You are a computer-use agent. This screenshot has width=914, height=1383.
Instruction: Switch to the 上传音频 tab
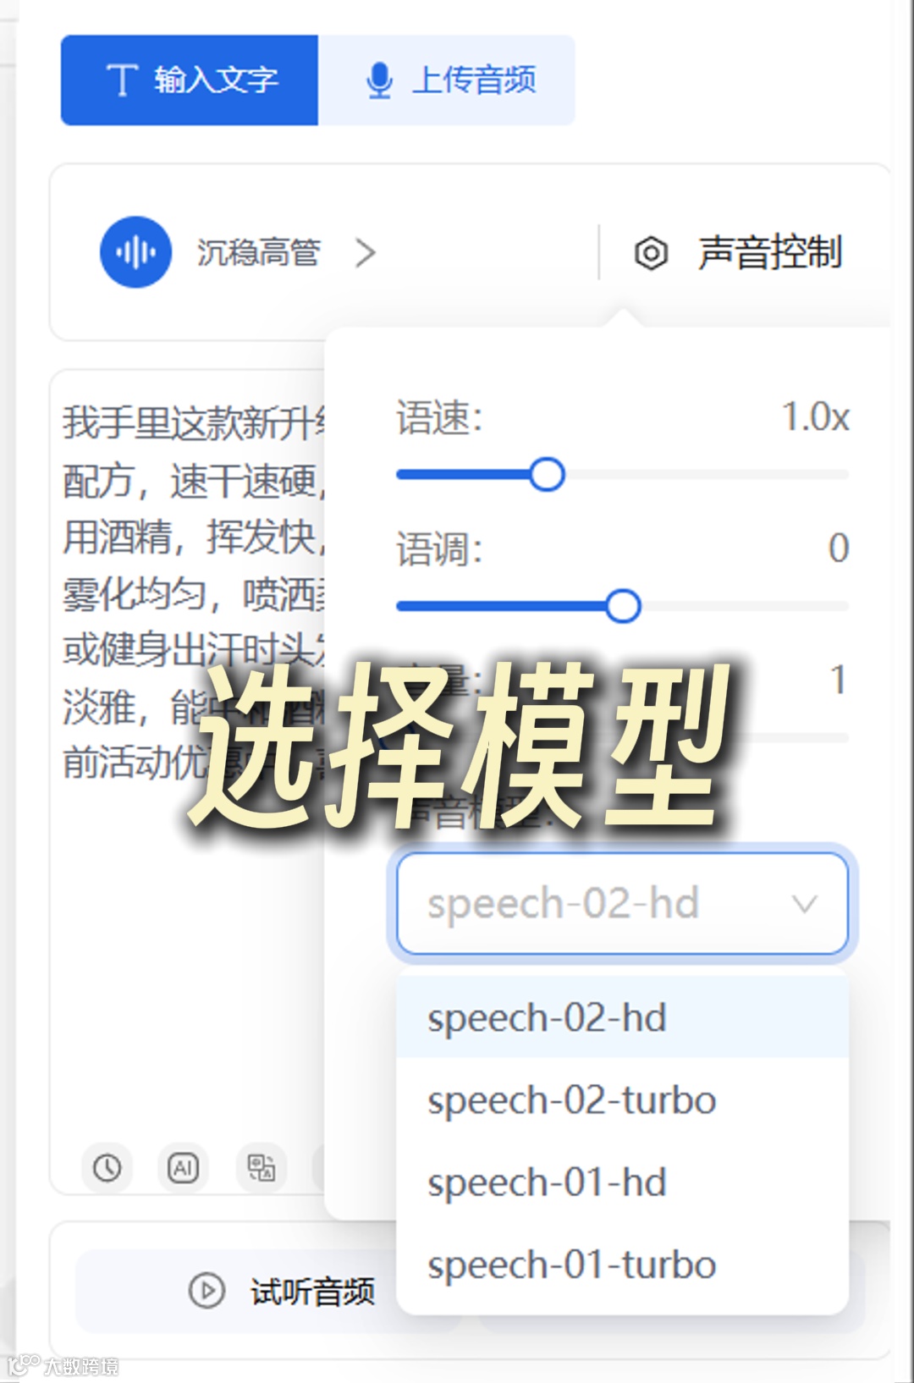pos(446,80)
